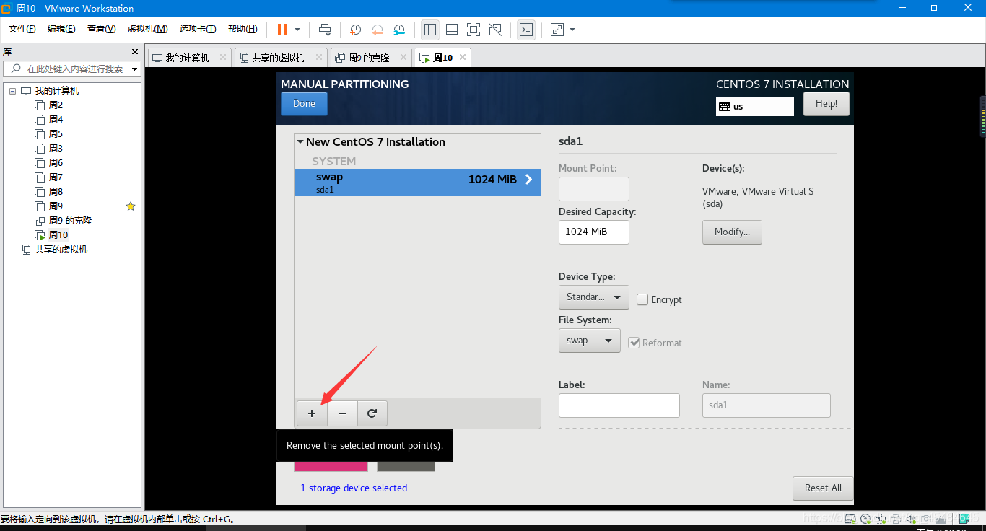Viewport: 986px width, 531px height.
Task: Select 周9 in the library tree
Action: point(56,206)
